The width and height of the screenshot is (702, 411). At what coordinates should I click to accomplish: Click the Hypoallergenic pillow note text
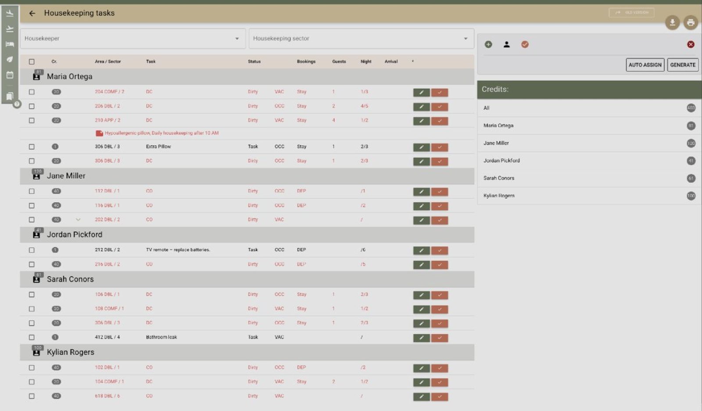click(161, 133)
